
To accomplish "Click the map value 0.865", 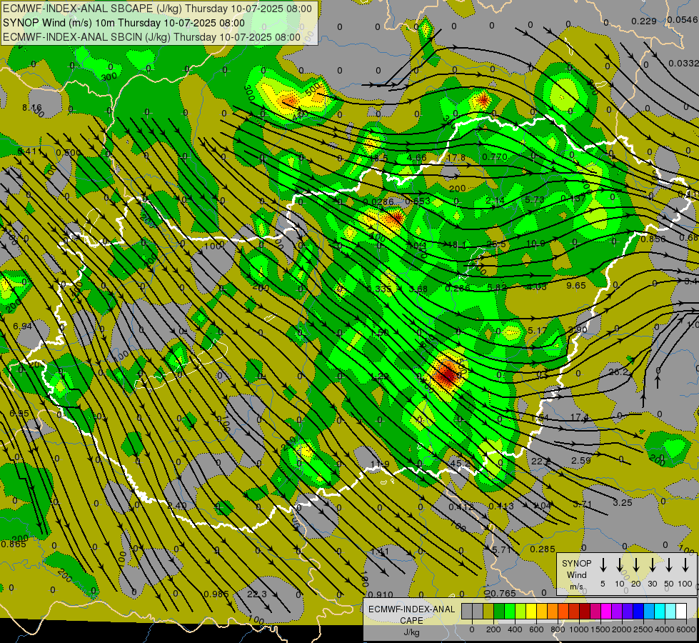I will point(14,544).
